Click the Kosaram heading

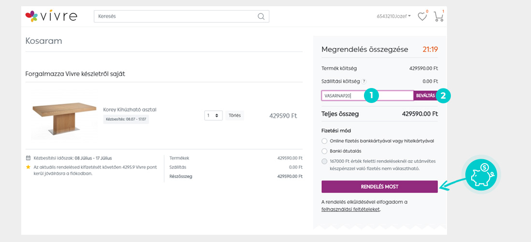tap(43, 41)
